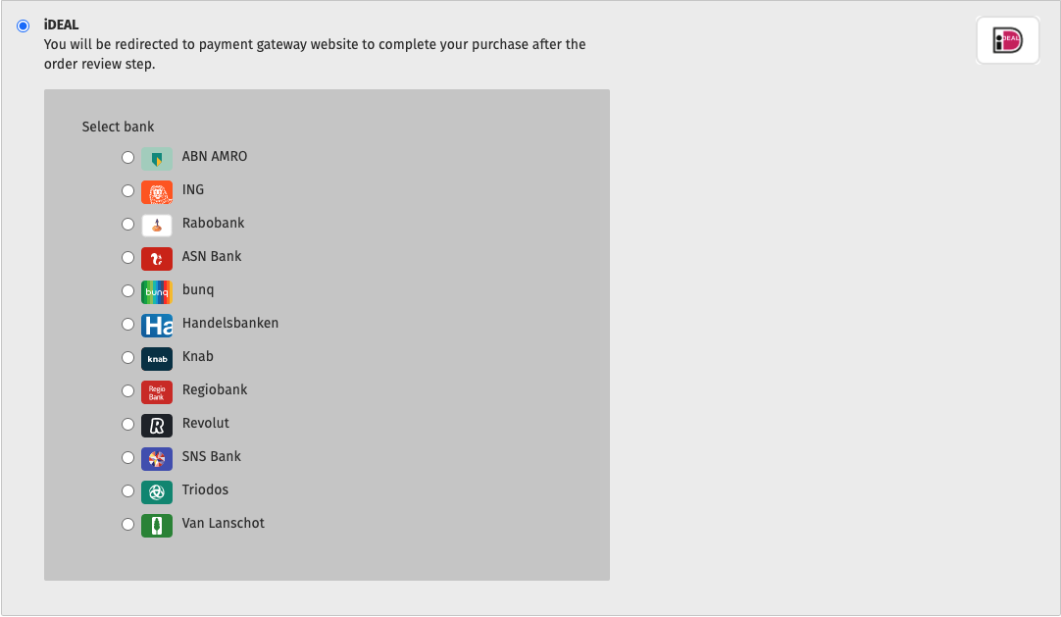Select the ABN AMRO radio button
1061x617 pixels.
[x=127, y=157]
